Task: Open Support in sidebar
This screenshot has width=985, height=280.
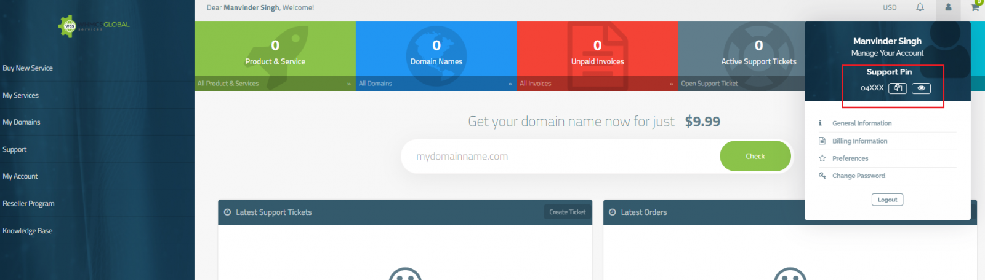Action: click(x=14, y=149)
